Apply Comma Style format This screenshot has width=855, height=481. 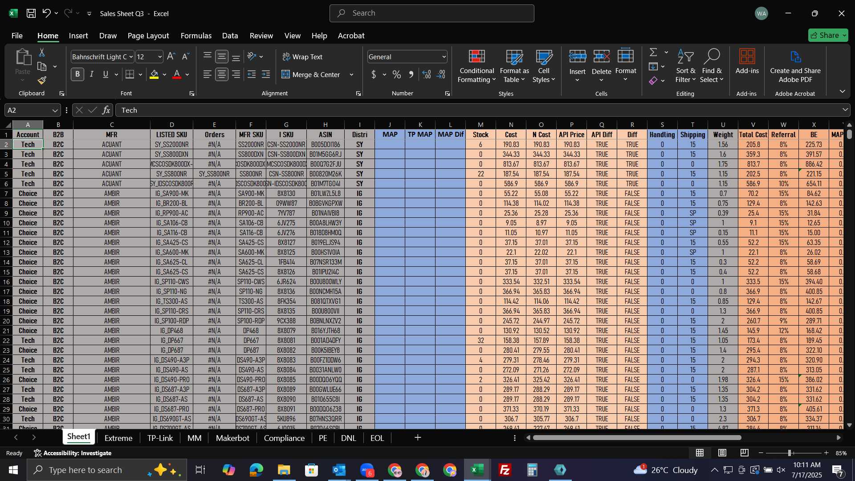pos(411,74)
